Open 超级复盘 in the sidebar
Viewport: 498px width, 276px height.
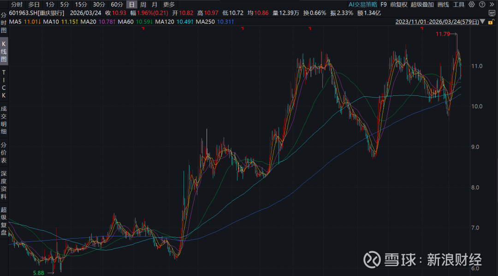click(x=4, y=221)
